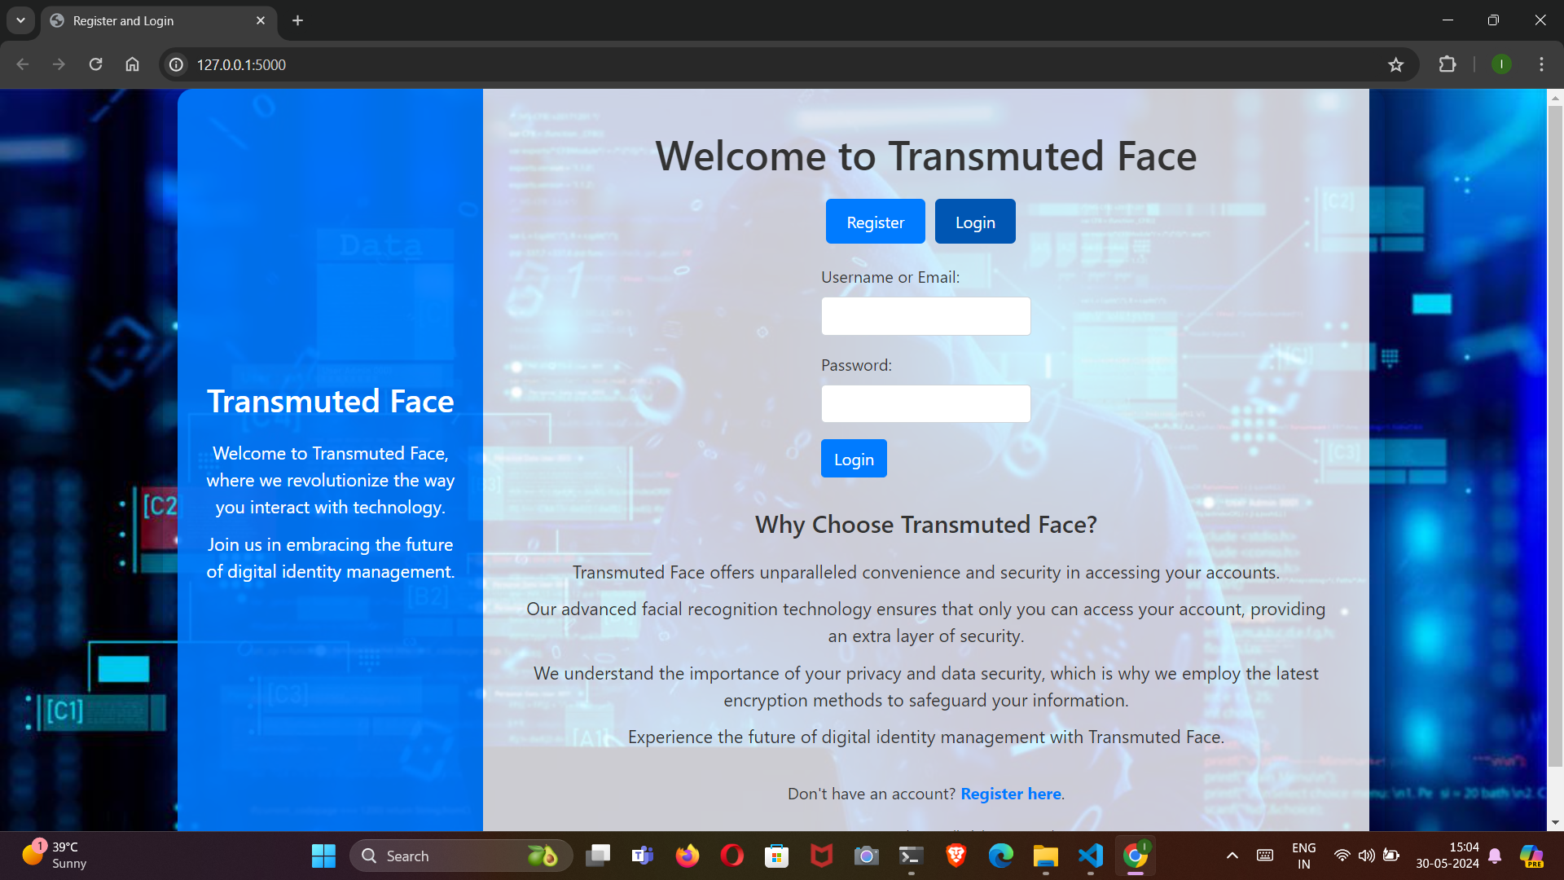Launch Firefox from the taskbar
Viewport: 1564px width, 880px height.
click(x=687, y=856)
